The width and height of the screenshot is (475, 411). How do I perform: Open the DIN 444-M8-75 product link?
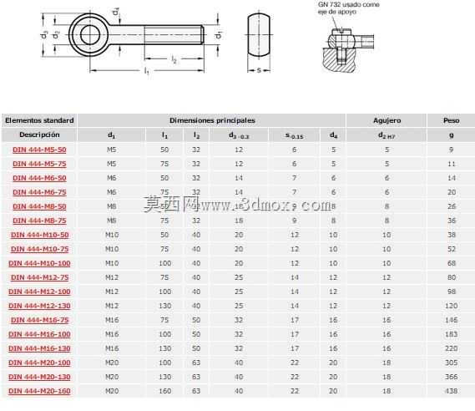[x=39, y=221]
